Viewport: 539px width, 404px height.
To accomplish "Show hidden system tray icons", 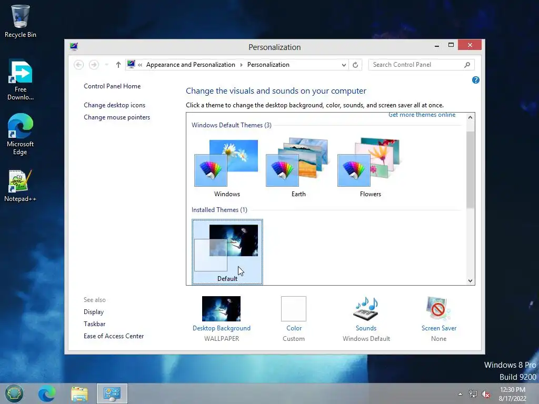I will click(460, 394).
